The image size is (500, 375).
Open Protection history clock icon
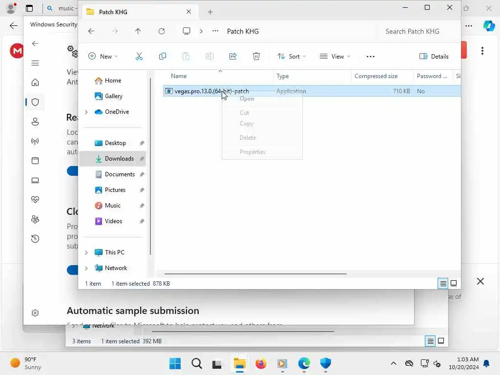[x=35, y=238]
